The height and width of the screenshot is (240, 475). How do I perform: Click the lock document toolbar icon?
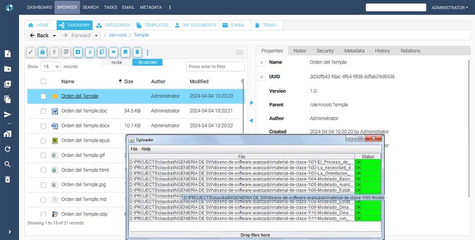(x=42, y=52)
